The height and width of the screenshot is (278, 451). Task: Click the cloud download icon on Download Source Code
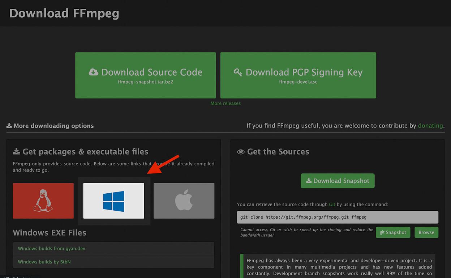[93, 72]
